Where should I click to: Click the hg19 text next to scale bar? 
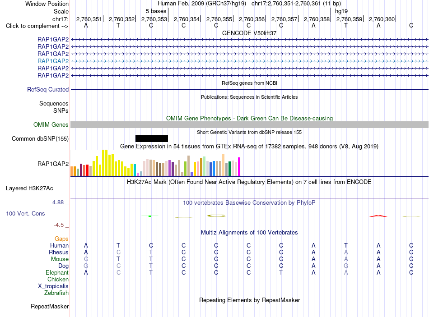tap(341, 11)
